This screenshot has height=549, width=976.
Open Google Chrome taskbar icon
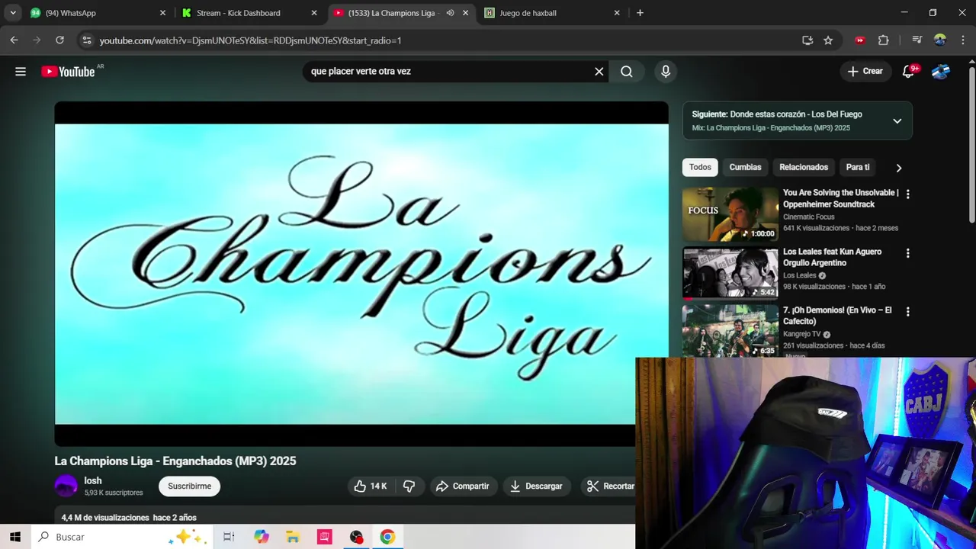coord(387,537)
